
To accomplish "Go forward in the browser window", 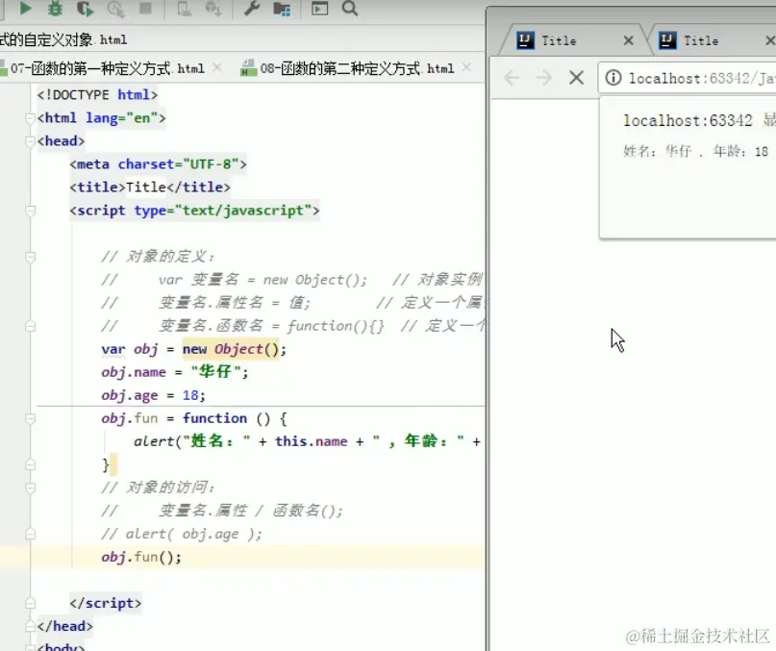I will (x=544, y=78).
